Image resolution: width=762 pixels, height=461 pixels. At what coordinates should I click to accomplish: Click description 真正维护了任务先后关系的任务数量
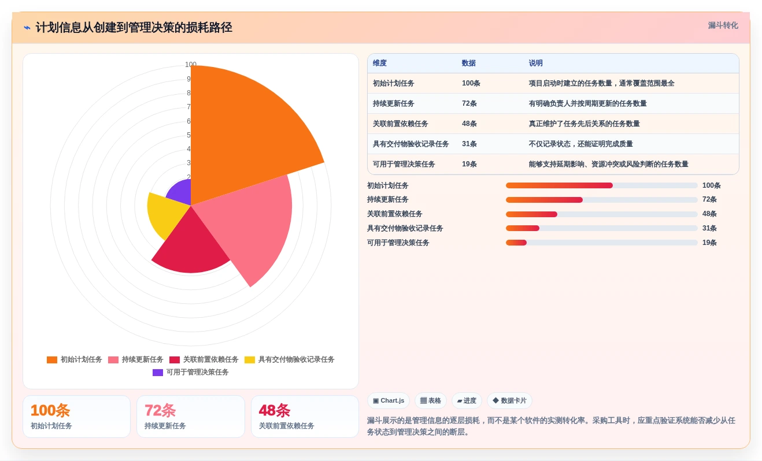pos(585,124)
